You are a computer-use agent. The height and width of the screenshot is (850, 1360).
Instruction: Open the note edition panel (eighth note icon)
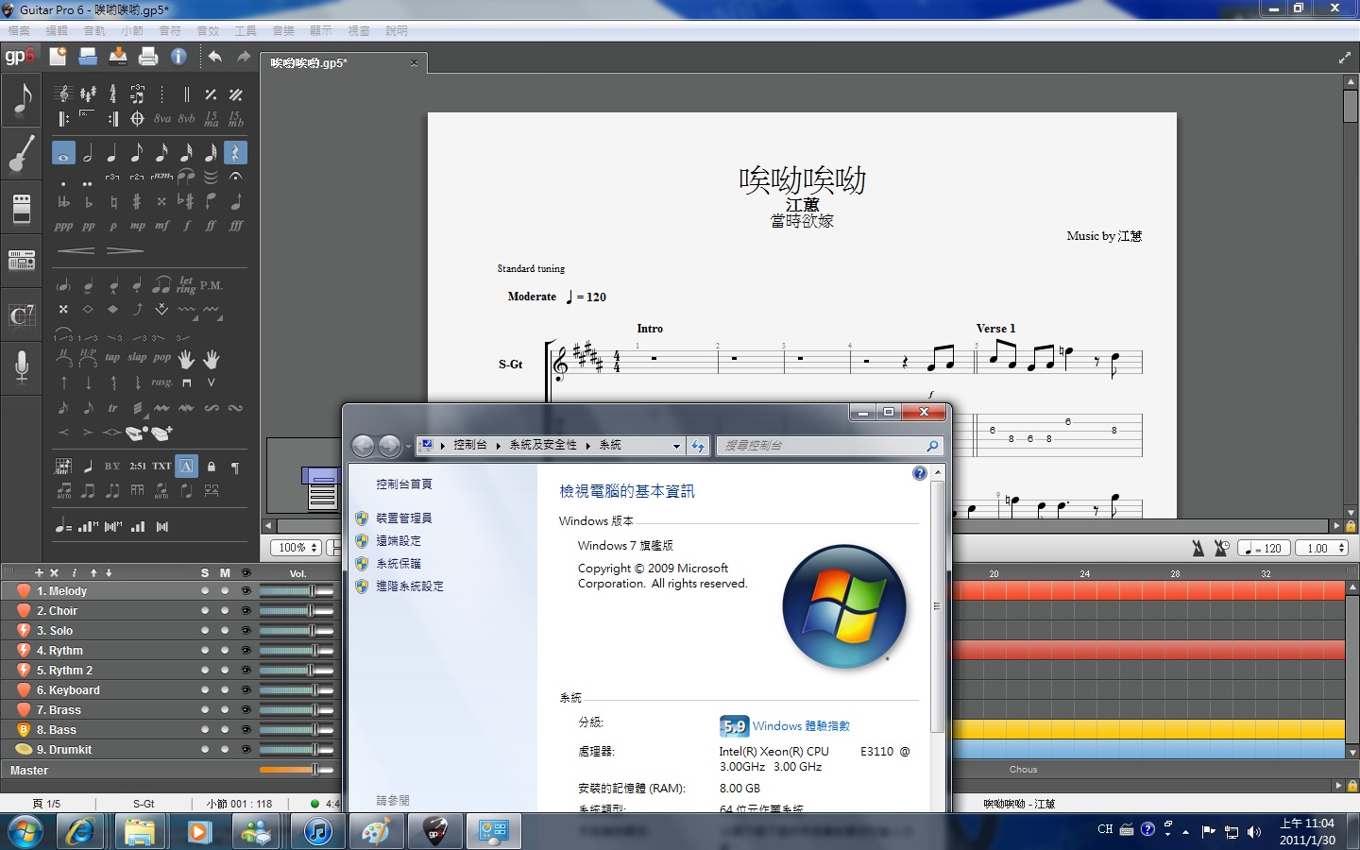[22, 98]
